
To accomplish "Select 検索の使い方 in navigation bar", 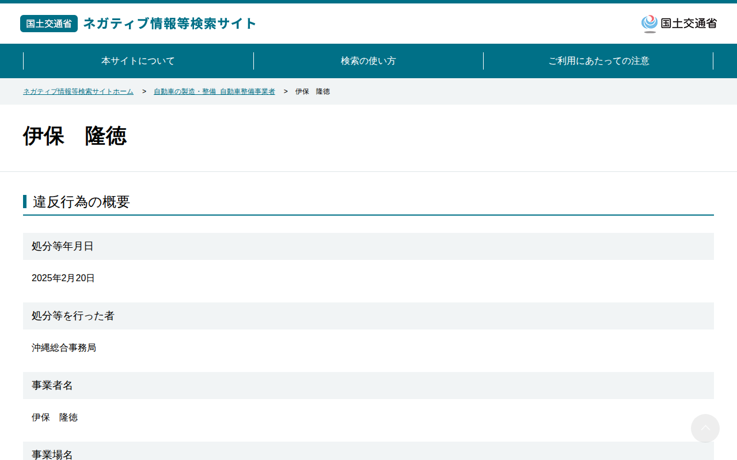I will (368, 61).
